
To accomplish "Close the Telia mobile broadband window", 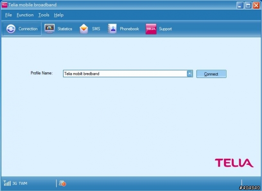I will pyautogui.click(x=256, y=5).
